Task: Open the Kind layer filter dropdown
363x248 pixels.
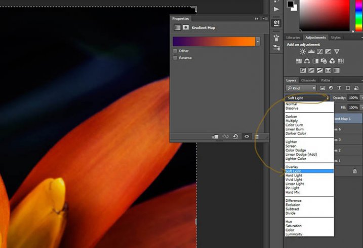Action: (x=301, y=88)
